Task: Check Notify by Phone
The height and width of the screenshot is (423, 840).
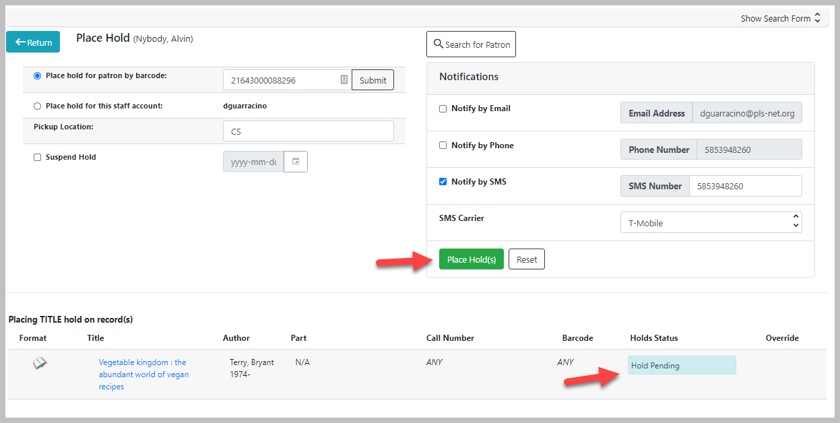Action: pyautogui.click(x=443, y=145)
